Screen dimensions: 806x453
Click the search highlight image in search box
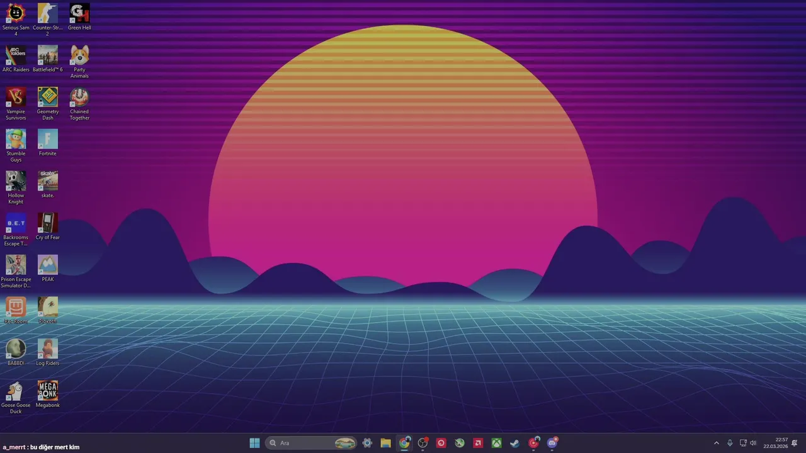pyautogui.click(x=344, y=443)
